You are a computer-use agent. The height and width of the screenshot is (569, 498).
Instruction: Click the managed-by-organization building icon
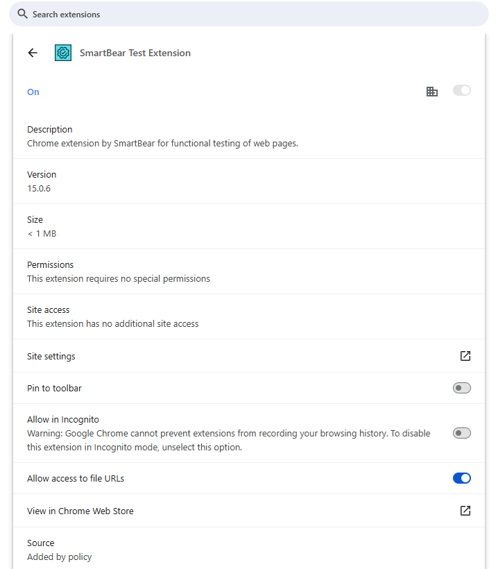[x=432, y=92]
